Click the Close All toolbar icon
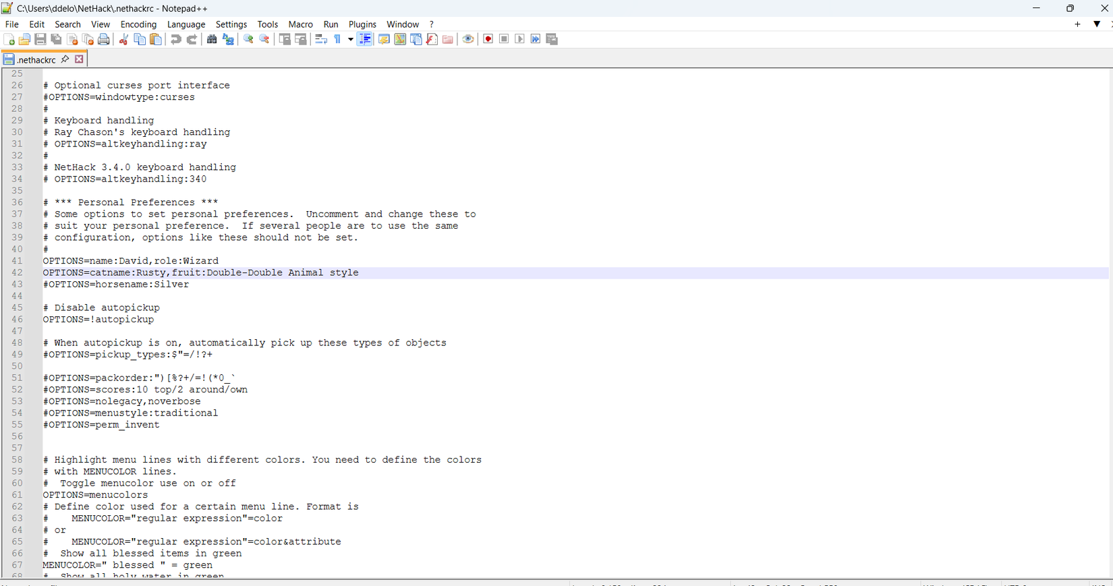Image resolution: width=1113 pixels, height=586 pixels. point(88,39)
